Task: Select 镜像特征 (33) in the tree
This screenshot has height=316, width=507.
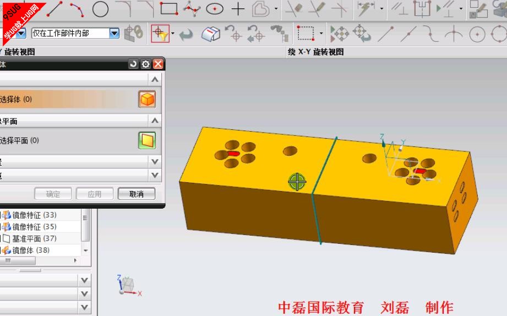Action: pyautogui.click(x=34, y=215)
